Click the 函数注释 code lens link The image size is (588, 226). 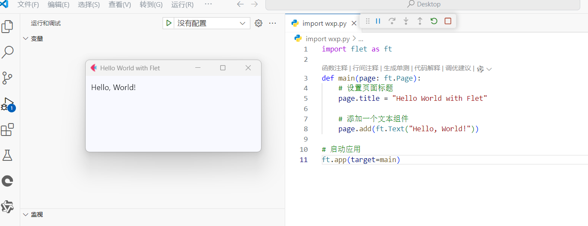click(x=334, y=68)
